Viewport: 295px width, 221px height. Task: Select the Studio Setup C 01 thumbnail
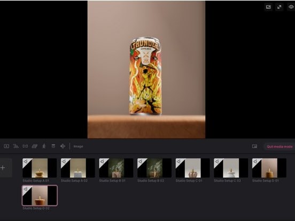[192, 168]
